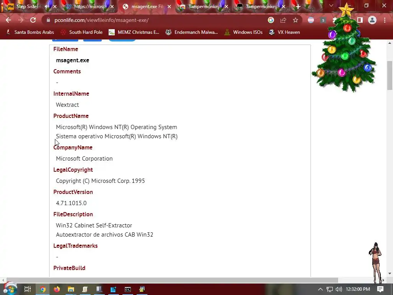Click the PrivateBuild field label
Viewport: 393px width, 295px height.
point(69,268)
